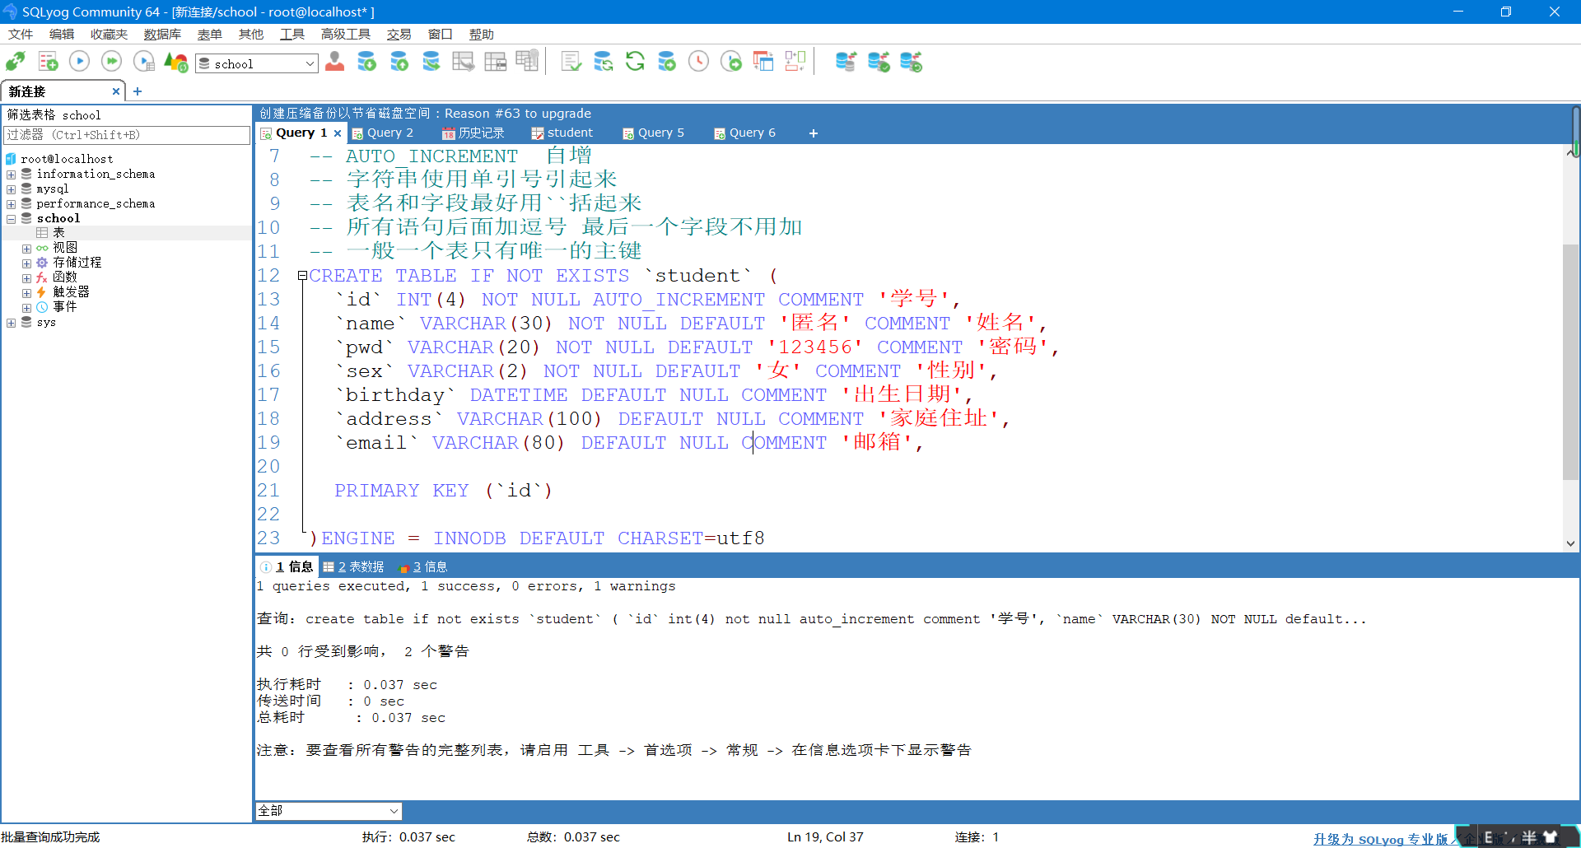
Task: Open the 工具 menu
Action: (x=291, y=34)
